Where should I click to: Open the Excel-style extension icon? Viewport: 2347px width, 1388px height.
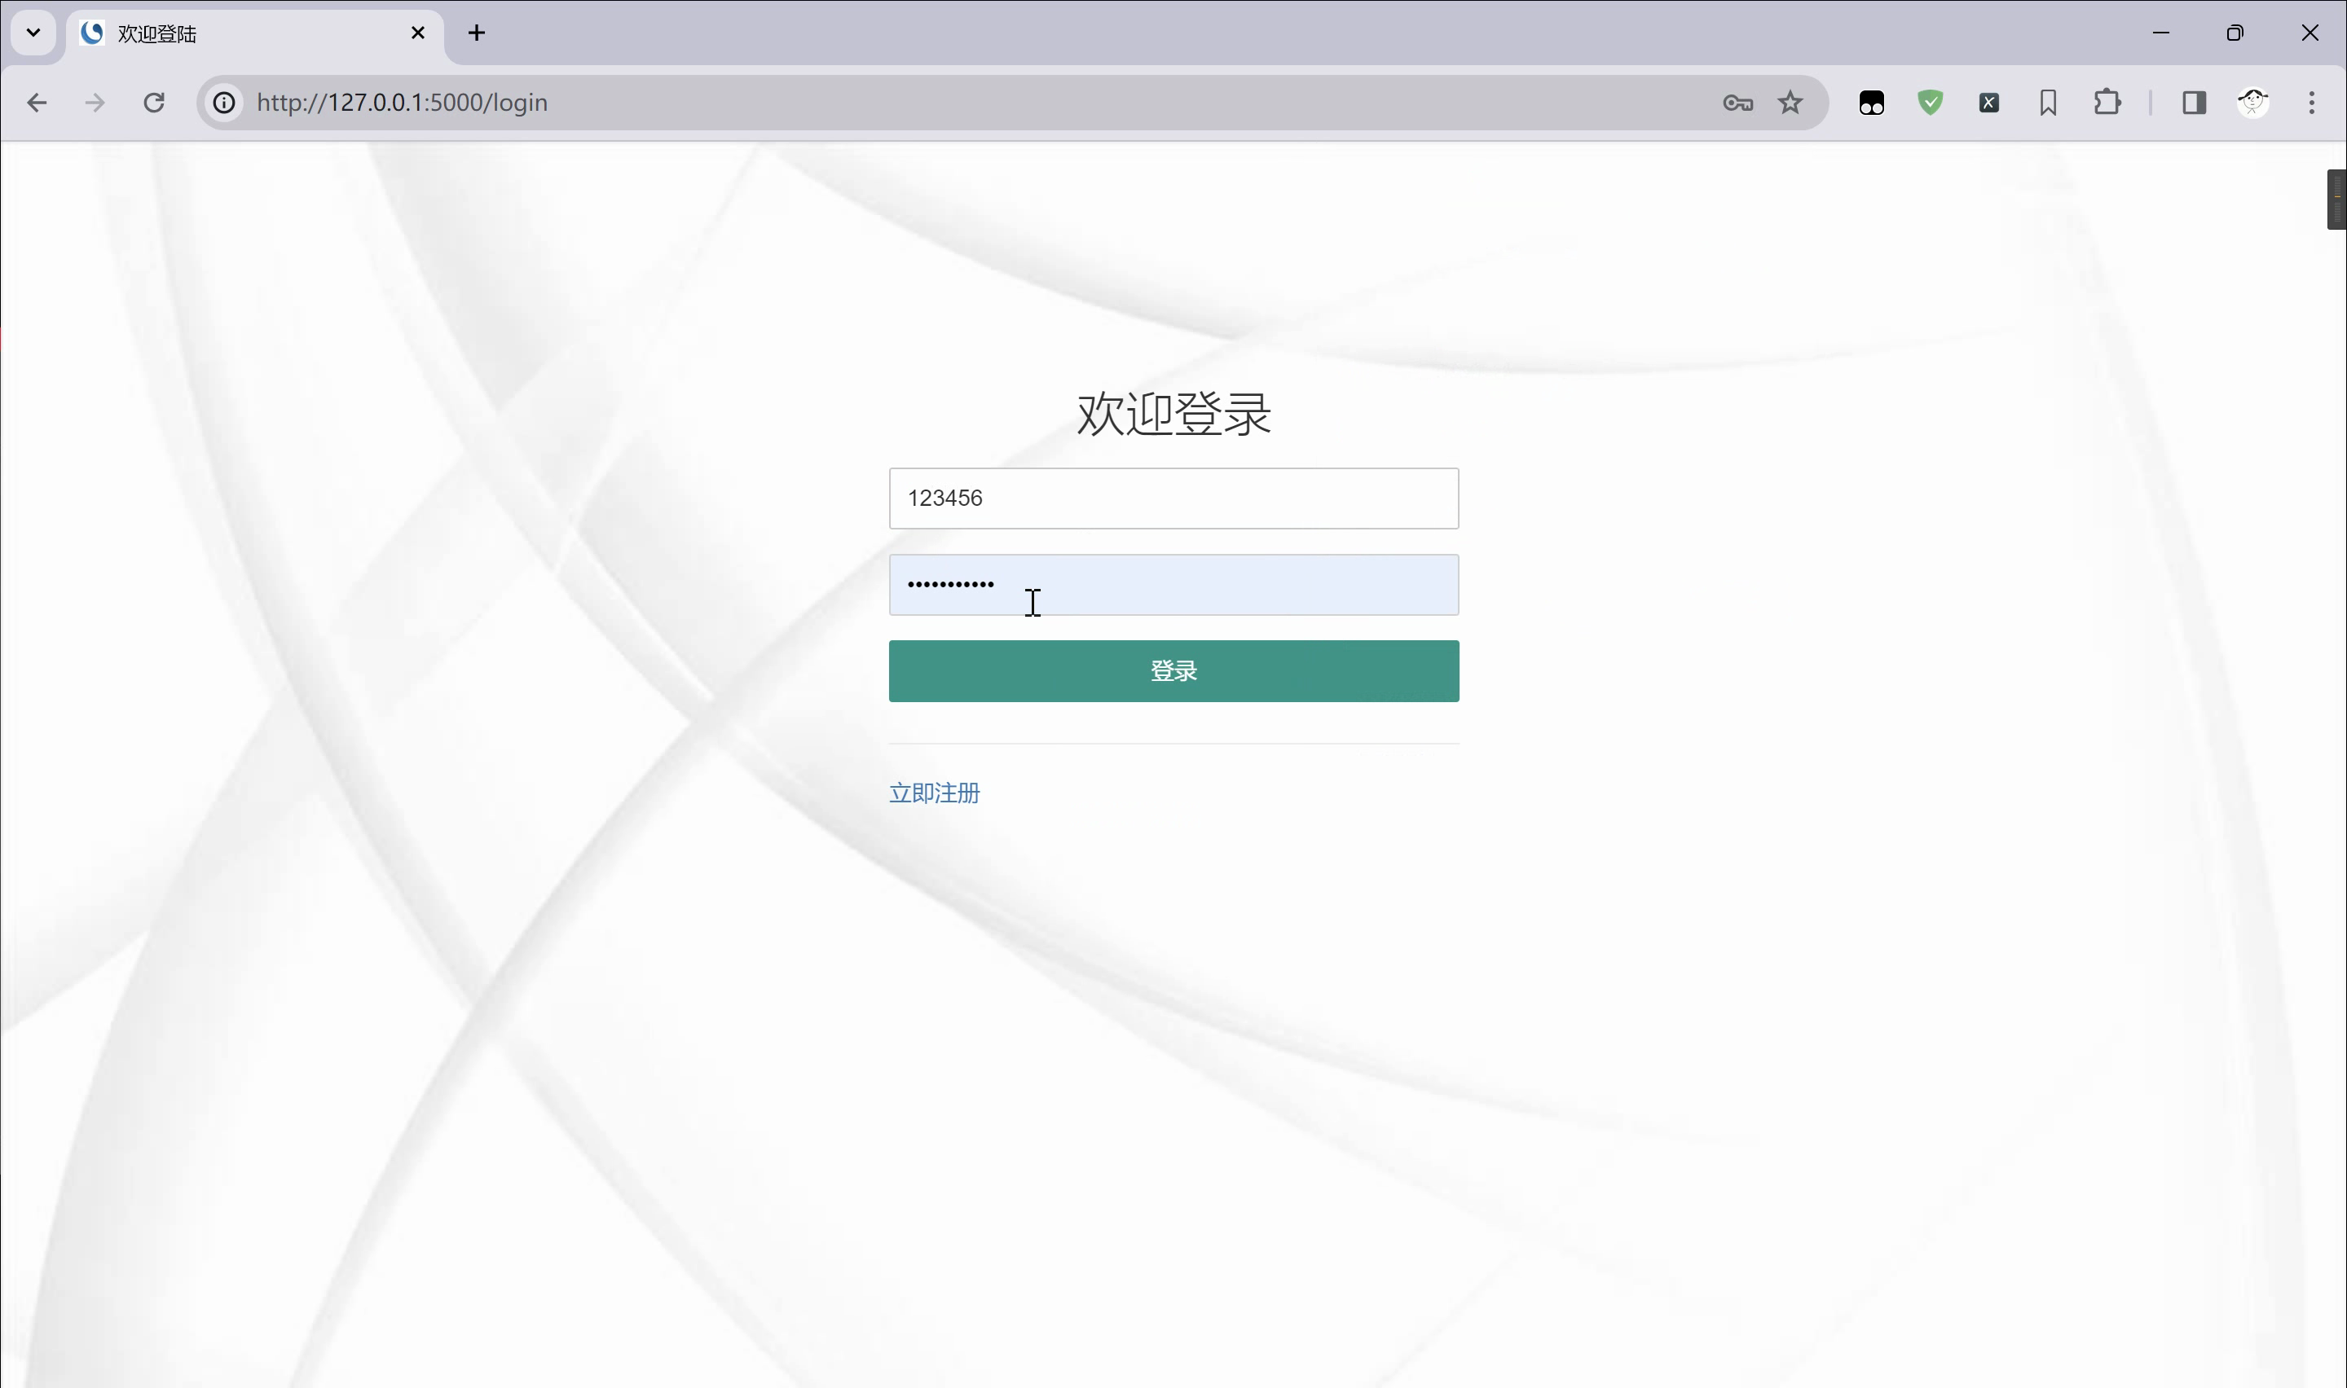(1990, 103)
